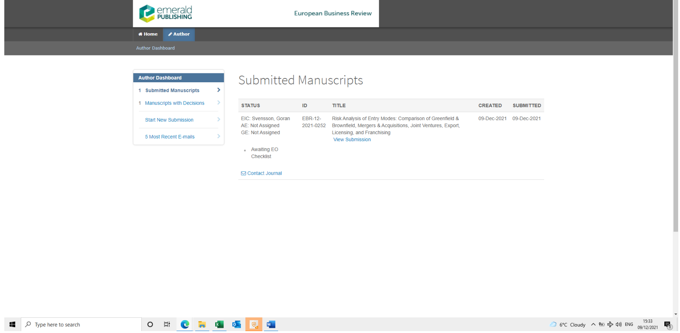Click the ENG language indicator
Image resolution: width=680 pixels, height=333 pixels.
click(x=629, y=324)
